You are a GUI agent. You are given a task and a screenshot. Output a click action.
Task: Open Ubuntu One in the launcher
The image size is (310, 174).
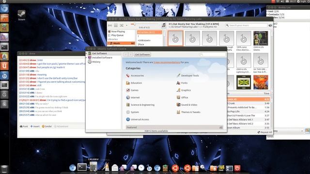pos(4,66)
